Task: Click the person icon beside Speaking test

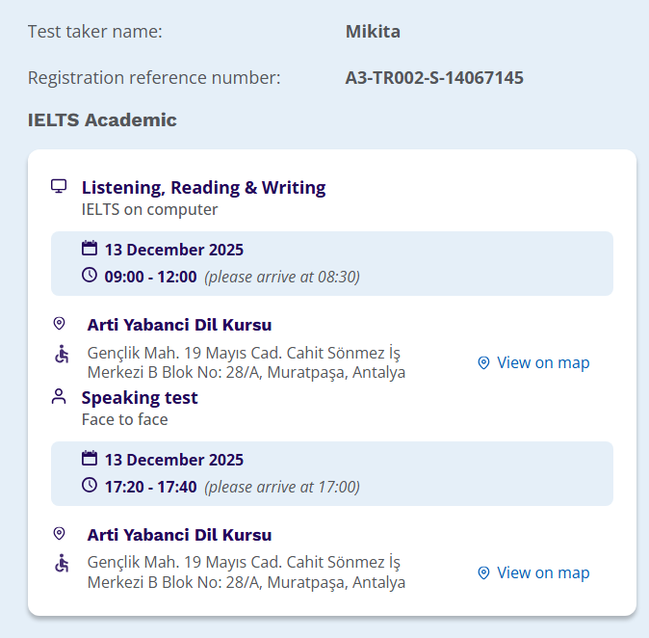Action: coord(60,396)
